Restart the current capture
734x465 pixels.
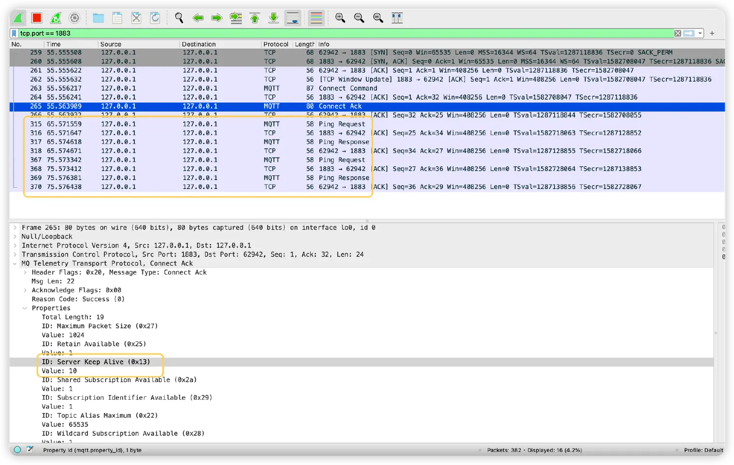(56, 18)
